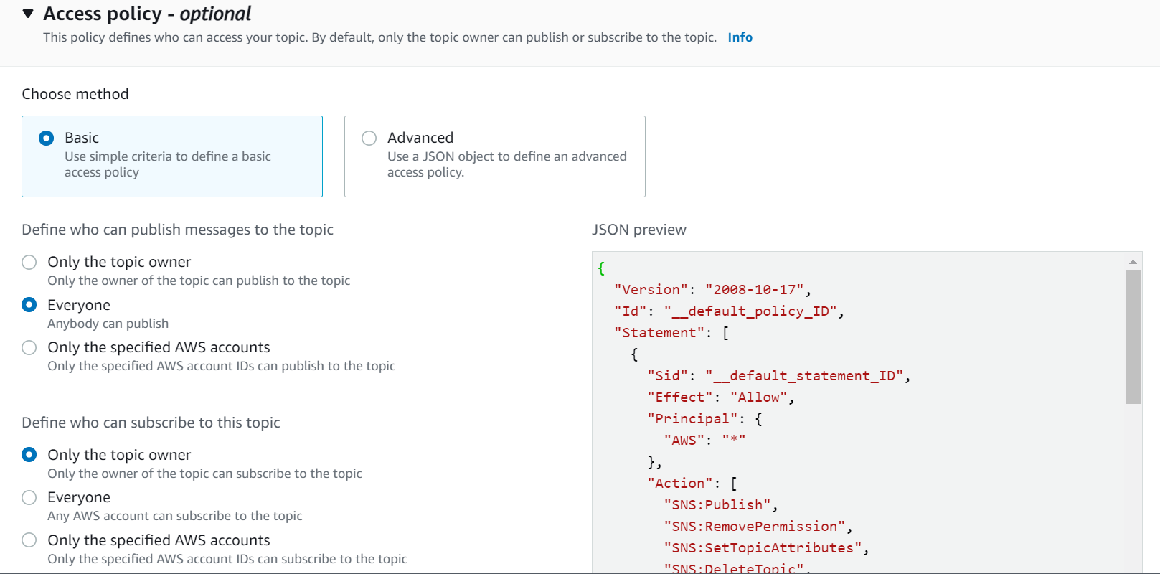Click the 'JSON preview' label
The height and width of the screenshot is (574, 1160).
point(639,230)
